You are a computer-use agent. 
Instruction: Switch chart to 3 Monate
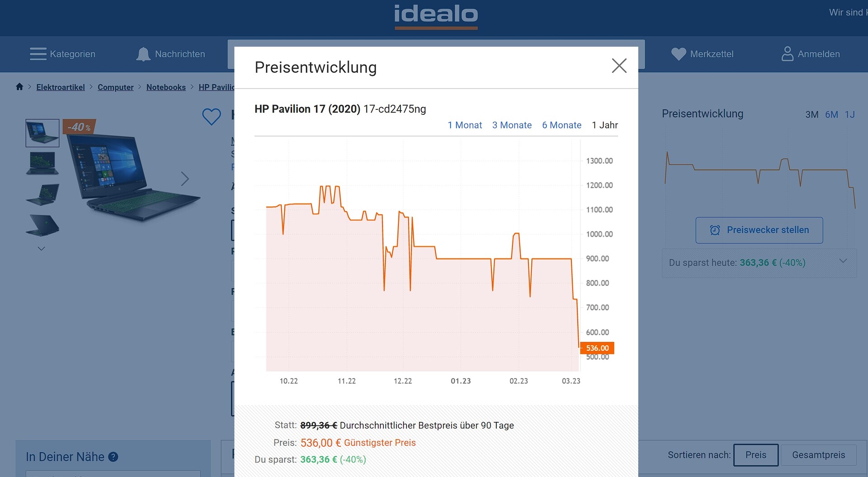(x=512, y=125)
